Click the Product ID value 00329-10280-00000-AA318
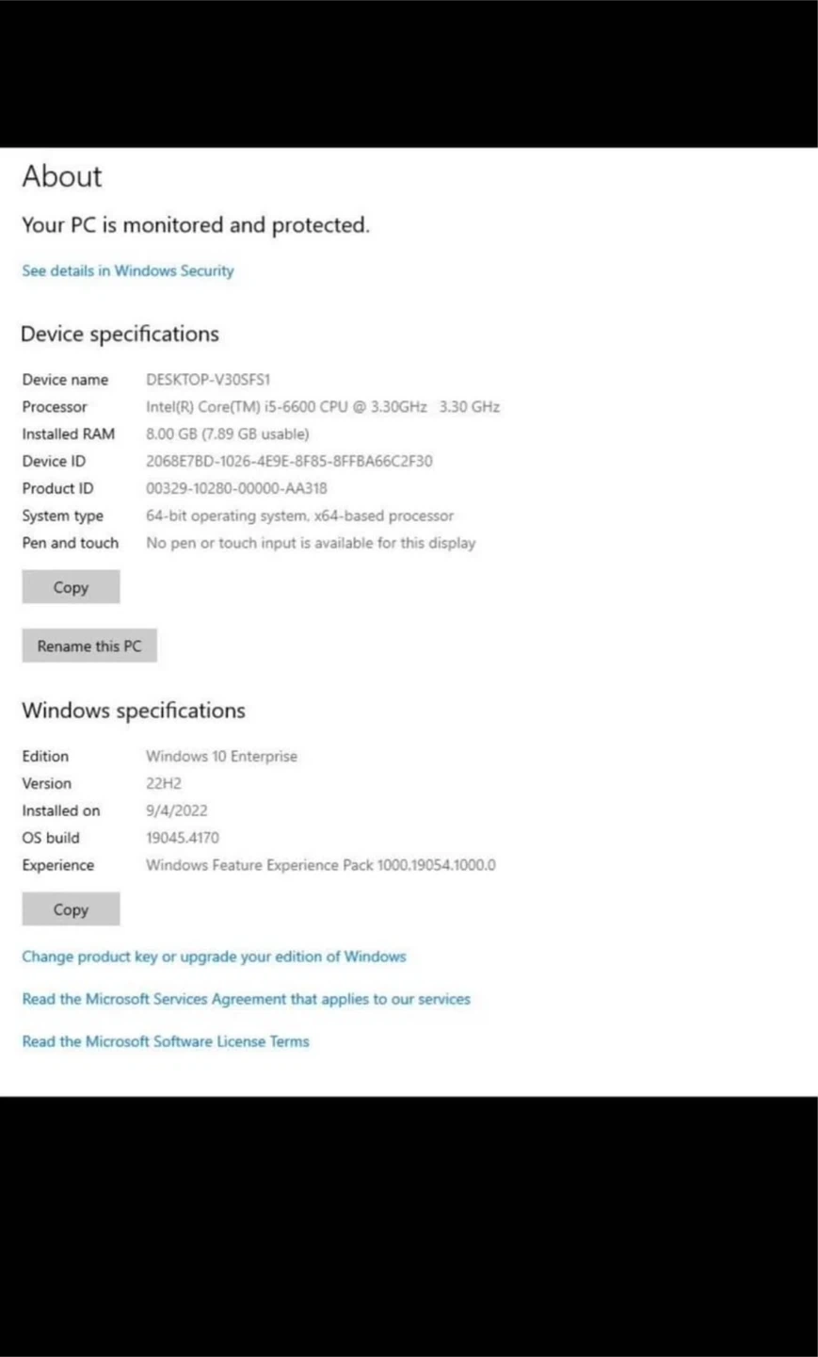This screenshot has height=1357, width=818. click(x=236, y=488)
